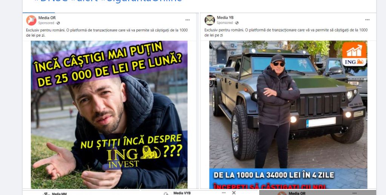
Task: Click the Sponsored label under Media YB
Action: point(225,23)
